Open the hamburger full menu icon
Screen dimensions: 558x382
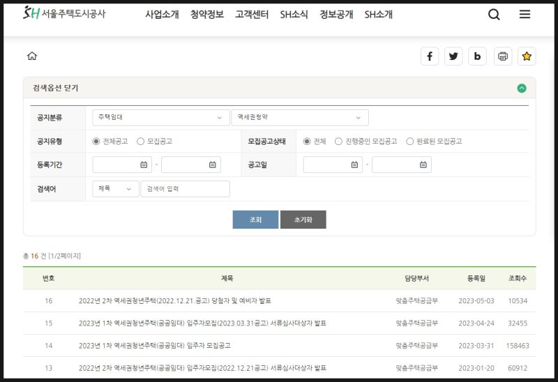point(525,14)
